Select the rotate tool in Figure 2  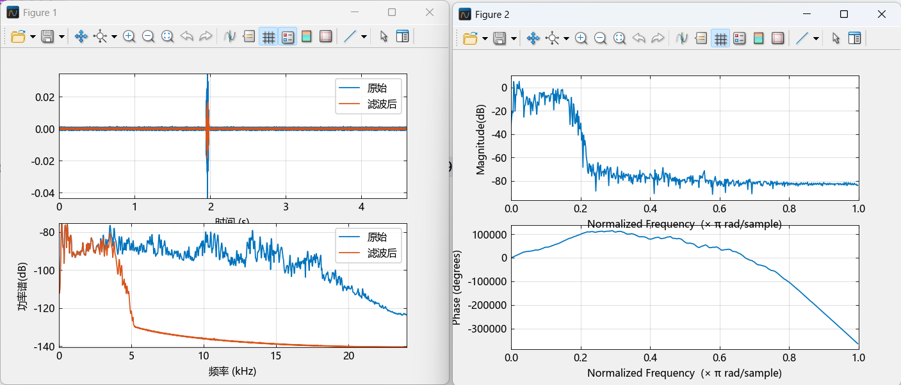point(552,38)
